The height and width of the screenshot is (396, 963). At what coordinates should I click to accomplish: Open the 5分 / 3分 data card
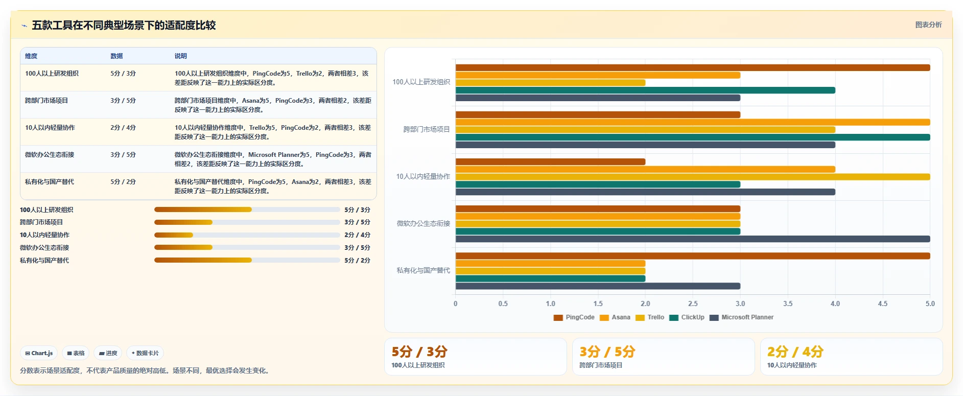475,357
